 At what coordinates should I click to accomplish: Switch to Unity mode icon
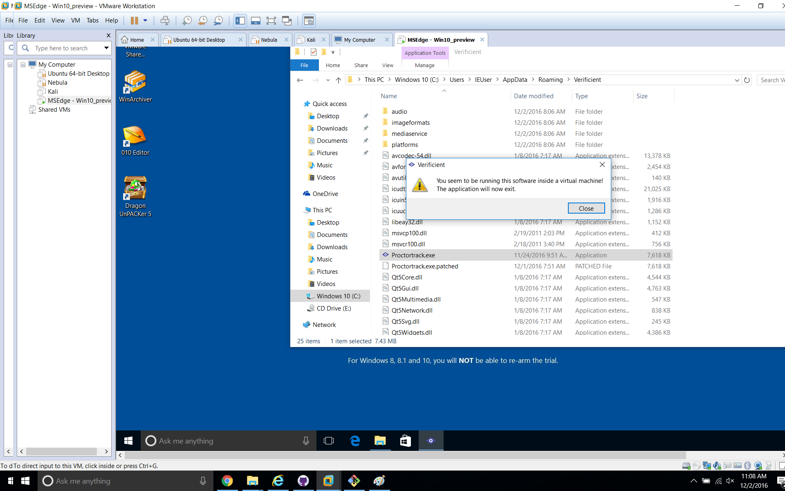[x=287, y=20]
